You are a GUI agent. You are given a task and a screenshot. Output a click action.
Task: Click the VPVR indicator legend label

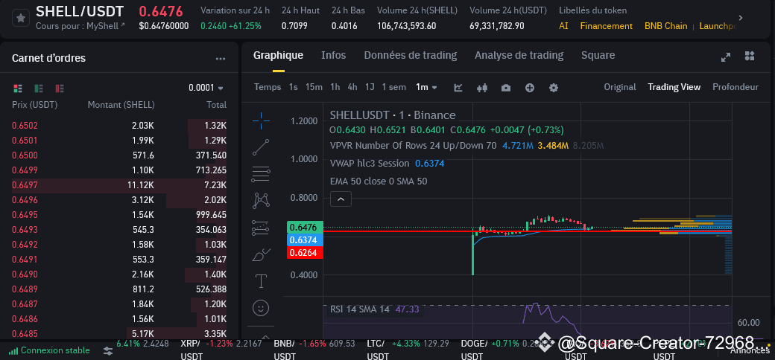[x=413, y=146]
